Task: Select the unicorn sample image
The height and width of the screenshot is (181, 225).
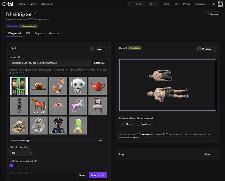Action: [78, 106]
